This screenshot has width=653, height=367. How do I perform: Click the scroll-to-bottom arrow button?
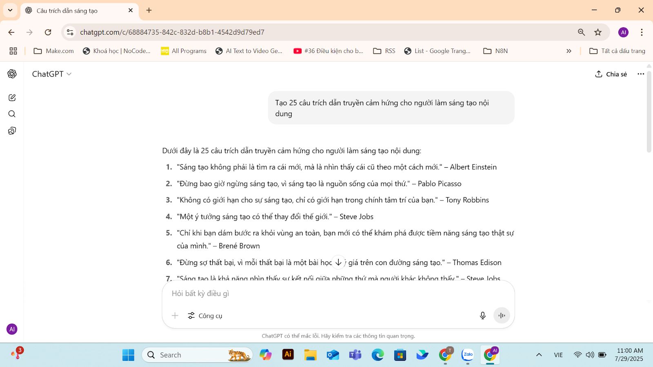(x=338, y=262)
